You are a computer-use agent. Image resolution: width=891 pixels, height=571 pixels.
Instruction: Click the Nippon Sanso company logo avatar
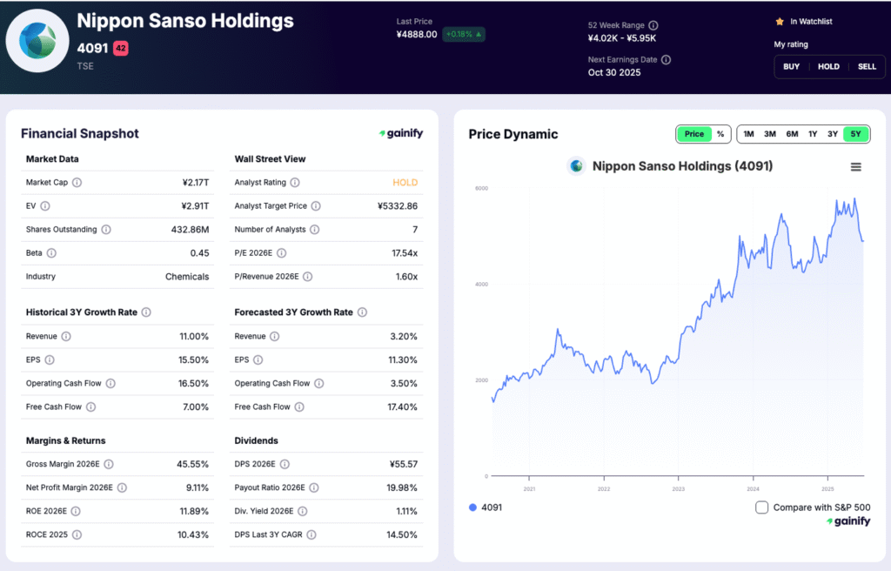tap(37, 41)
